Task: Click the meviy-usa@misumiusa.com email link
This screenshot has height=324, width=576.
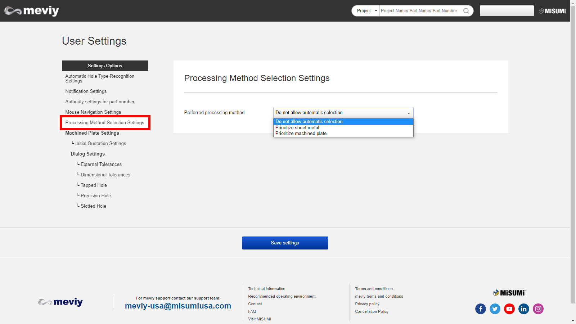Action: (178, 306)
